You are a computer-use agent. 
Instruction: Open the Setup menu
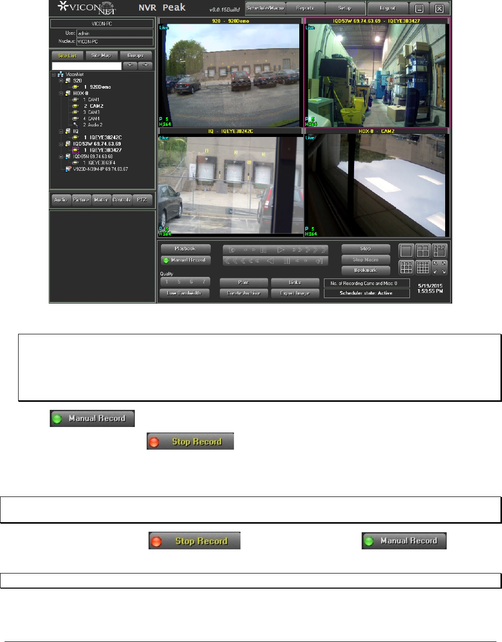coord(345,8)
